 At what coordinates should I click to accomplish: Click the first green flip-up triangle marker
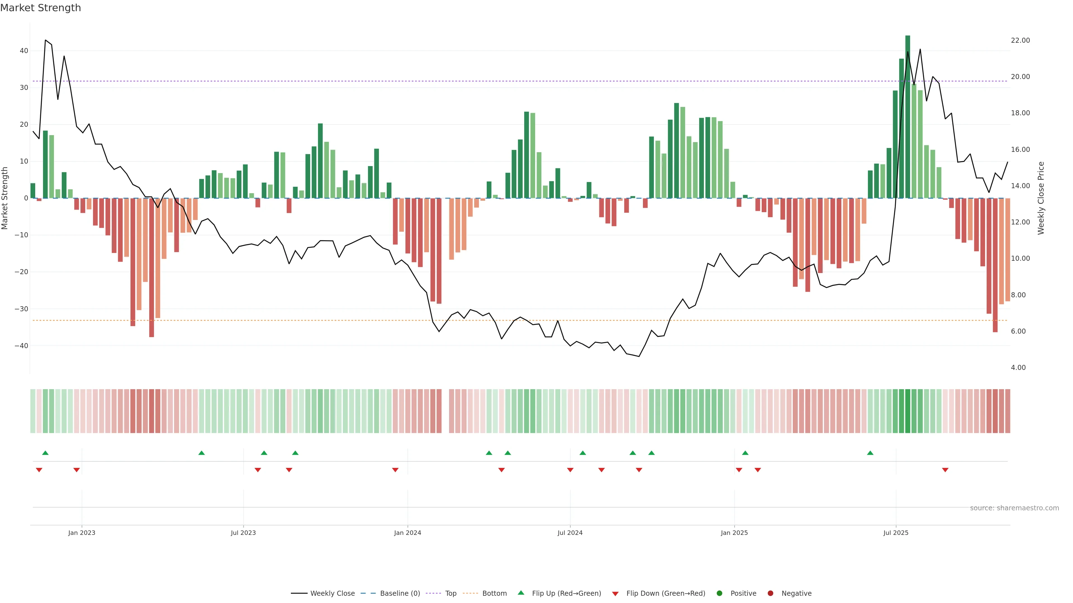coord(45,453)
